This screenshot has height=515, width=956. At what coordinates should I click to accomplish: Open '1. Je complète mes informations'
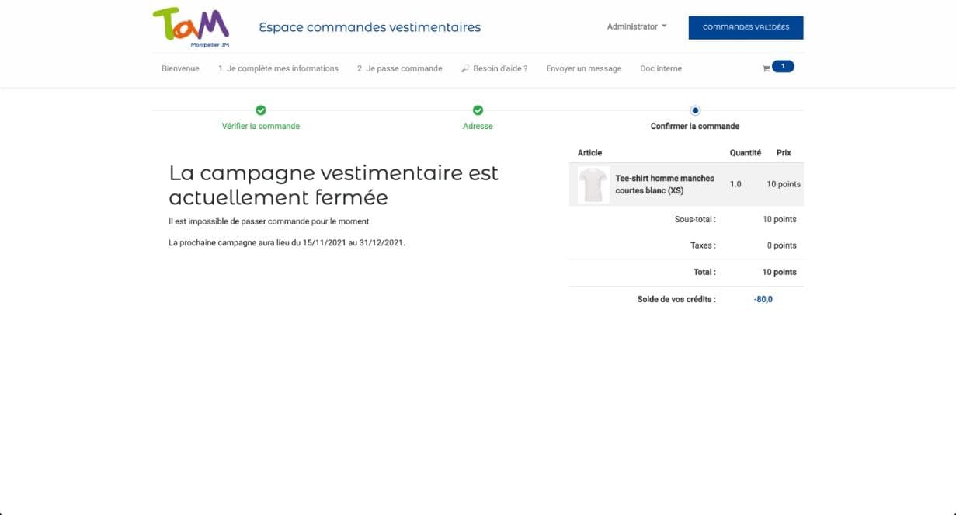coord(279,68)
